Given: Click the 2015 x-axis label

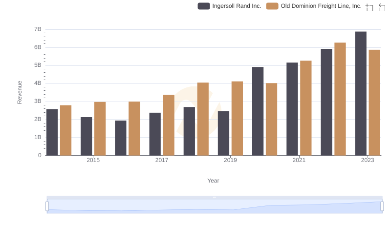Looking at the screenshot, I should (93, 160).
